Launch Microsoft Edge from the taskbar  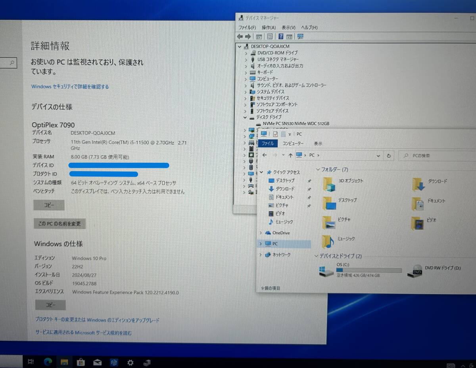coord(48,362)
